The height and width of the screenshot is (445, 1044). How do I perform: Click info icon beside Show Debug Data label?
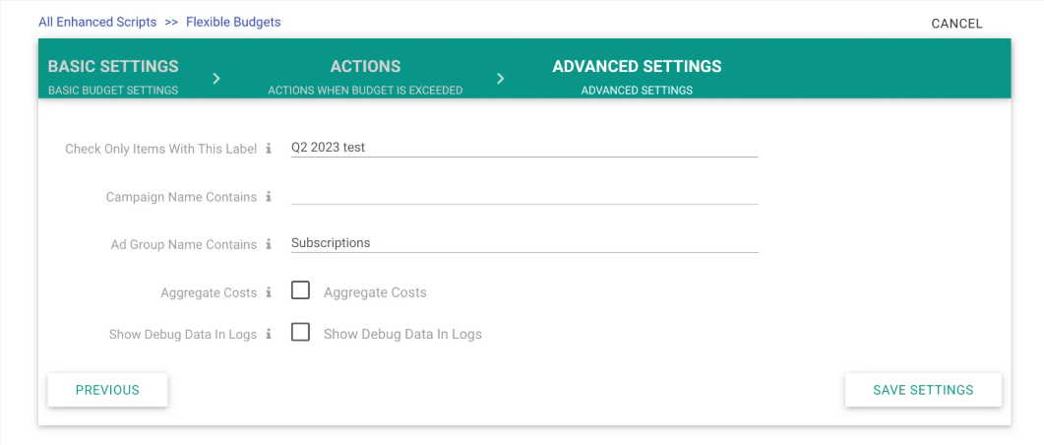tap(269, 335)
